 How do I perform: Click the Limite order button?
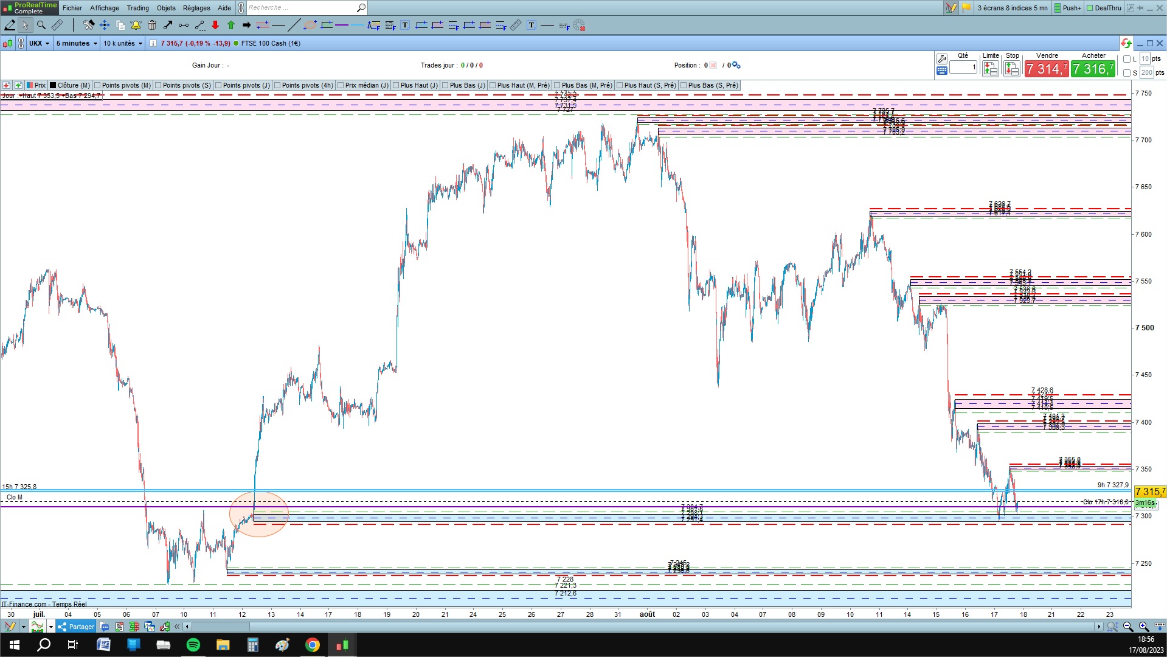click(x=991, y=69)
